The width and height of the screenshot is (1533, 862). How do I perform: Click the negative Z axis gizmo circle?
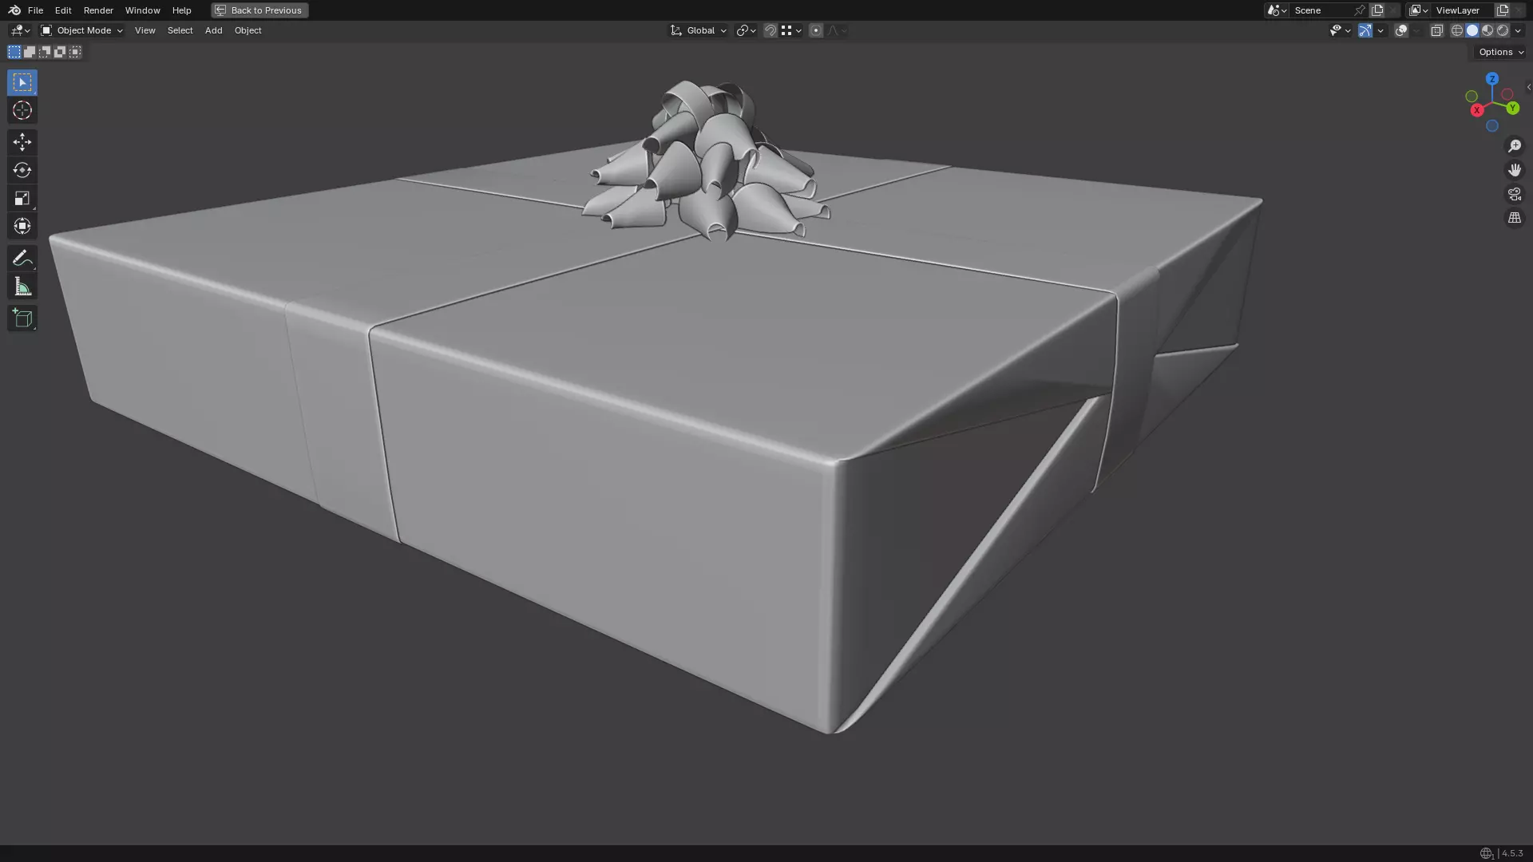point(1492,126)
